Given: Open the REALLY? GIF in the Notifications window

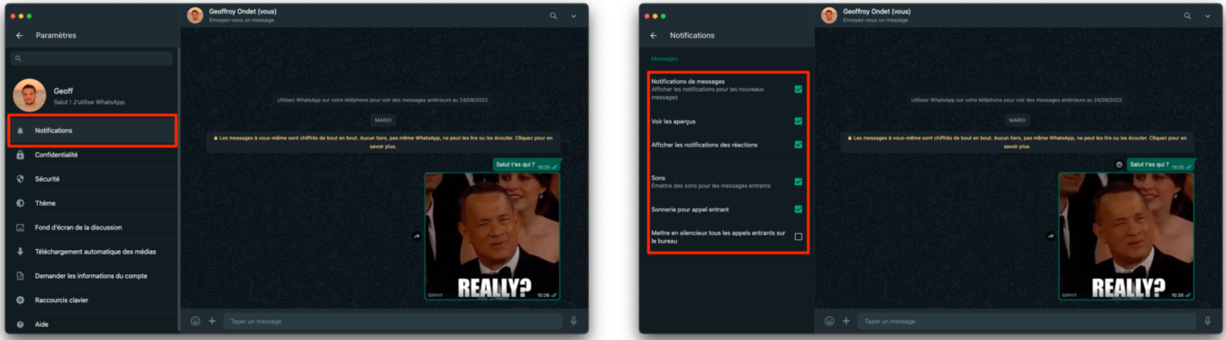Looking at the screenshot, I should (x=1126, y=237).
